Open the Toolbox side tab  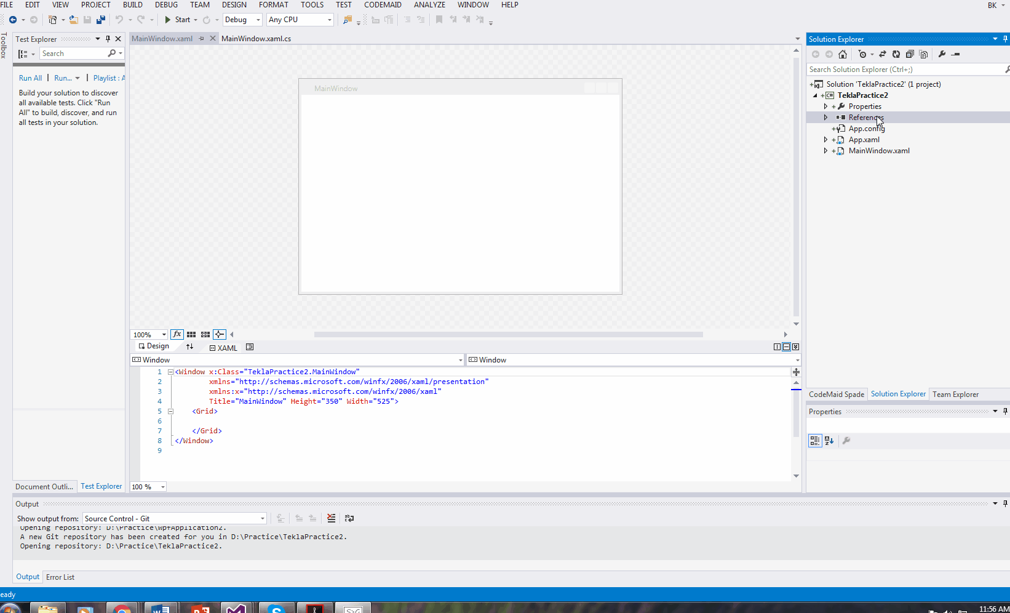(x=4, y=46)
